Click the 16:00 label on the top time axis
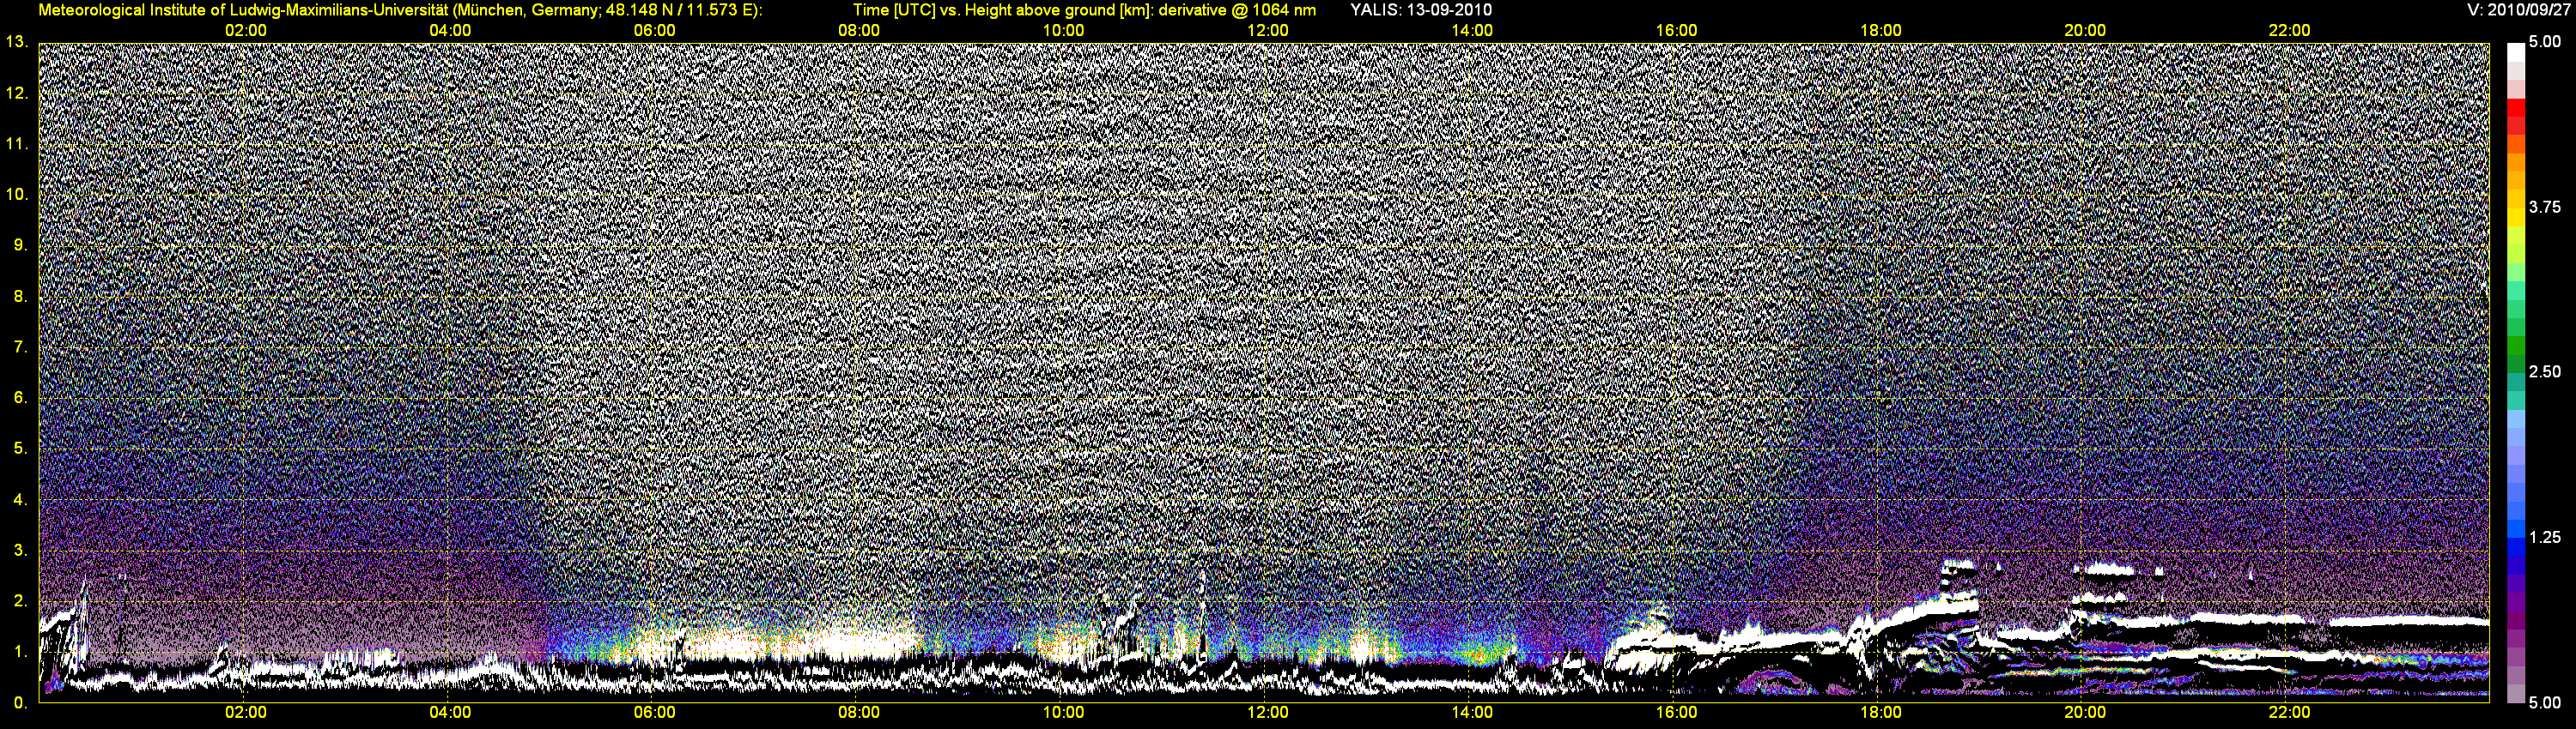 (x=1676, y=31)
